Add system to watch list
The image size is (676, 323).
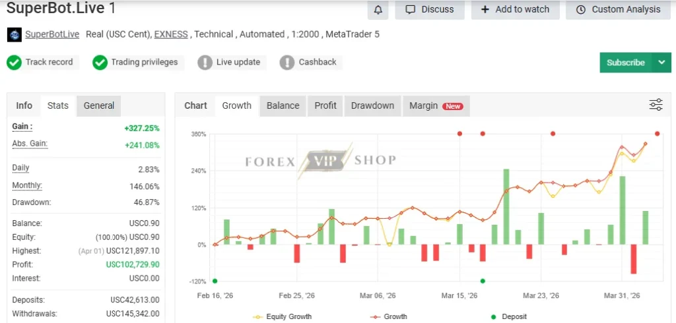515,9
